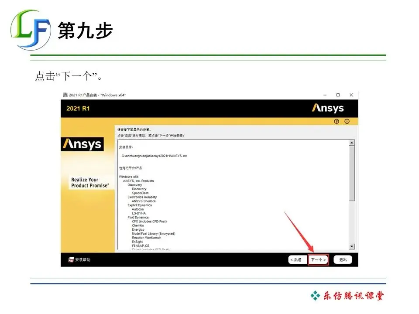Select 'Model Fuel Library (Encrypted)' entry
Screen dimensions: 419x314
tap(154, 234)
